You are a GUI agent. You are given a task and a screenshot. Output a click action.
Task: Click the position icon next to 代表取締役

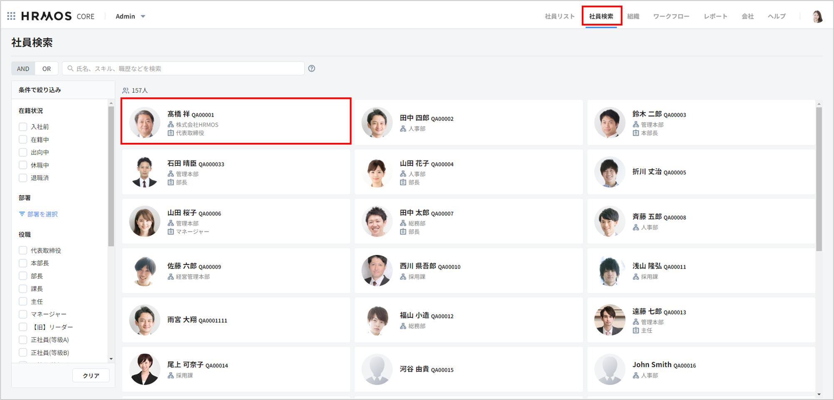coord(171,133)
